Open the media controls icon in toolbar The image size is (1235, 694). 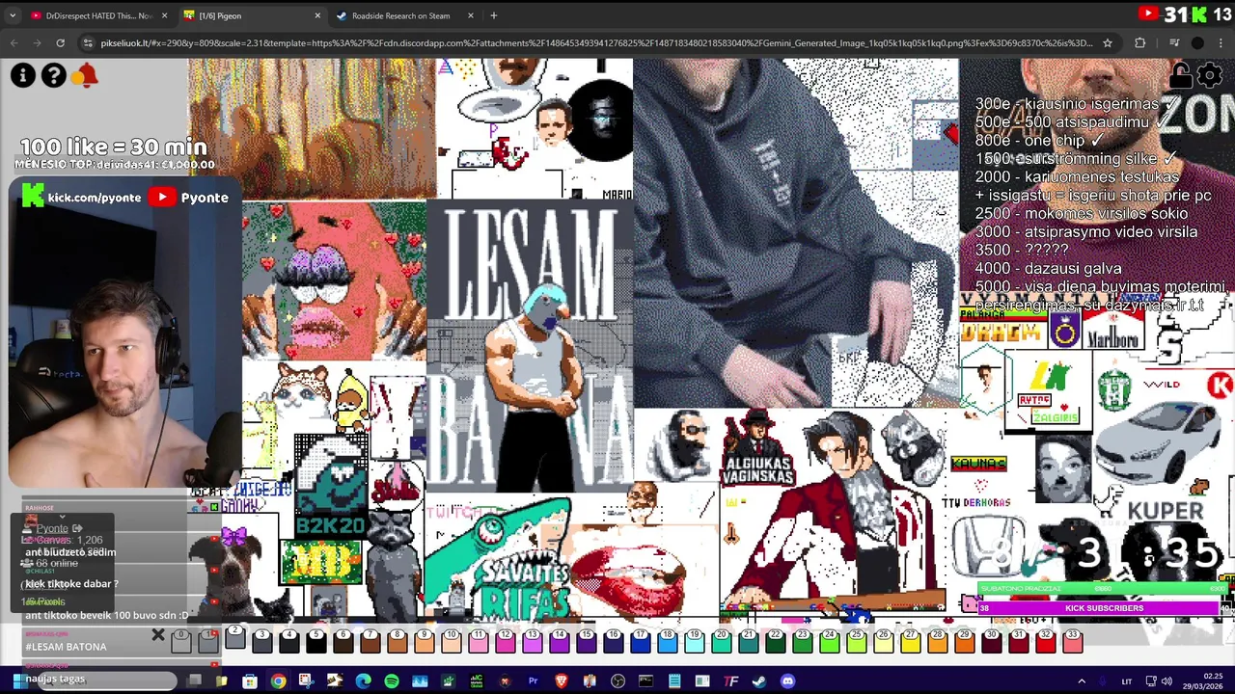pyautogui.click(x=1174, y=42)
